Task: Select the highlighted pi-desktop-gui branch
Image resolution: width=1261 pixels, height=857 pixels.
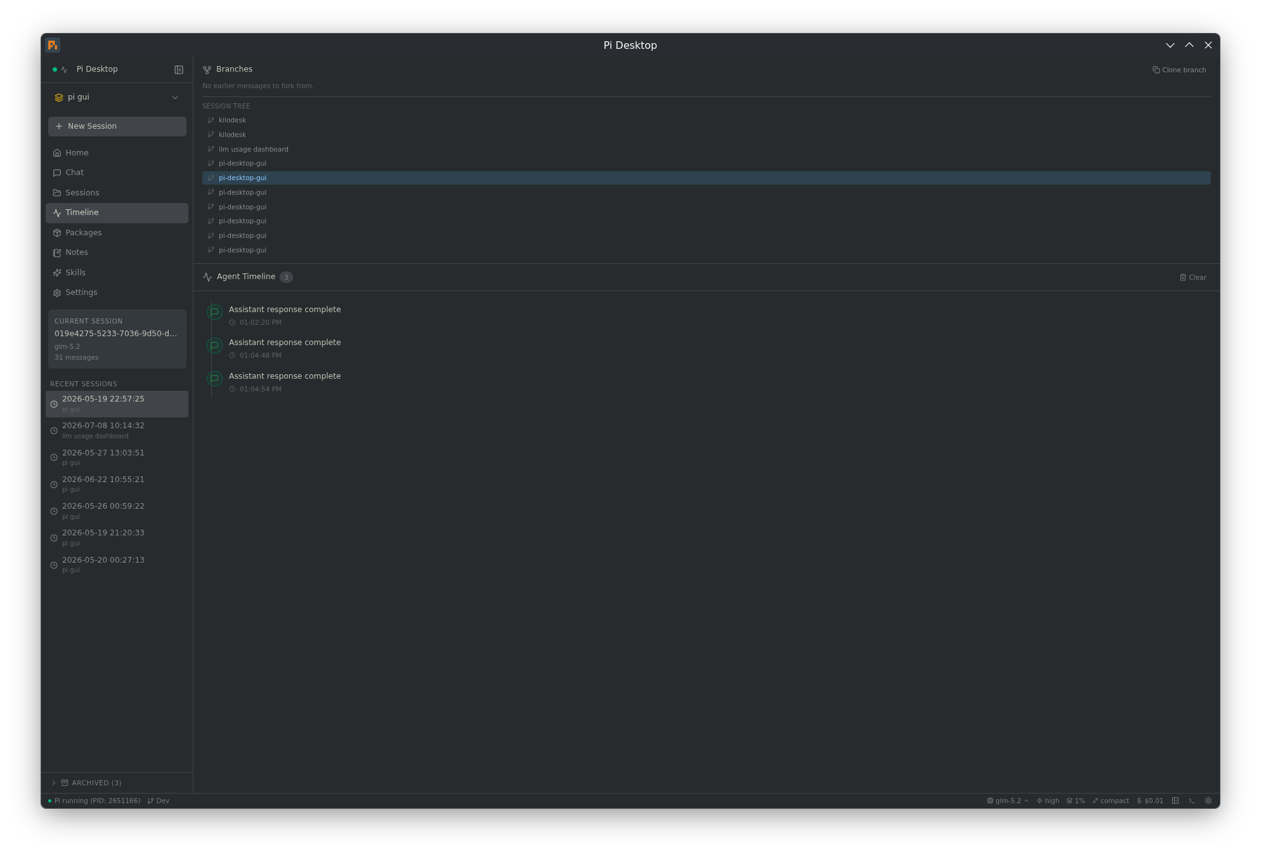Action: coord(706,178)
